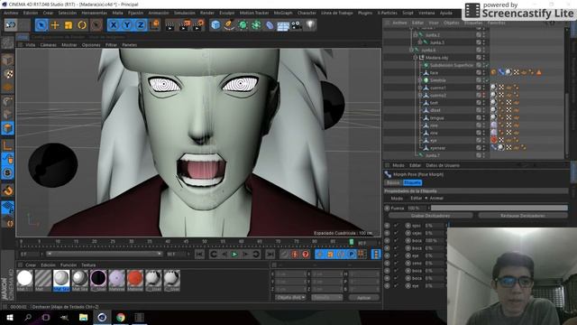577x325 pixels.
Task: Click the green timeline current frame marker
Action: 352,242
